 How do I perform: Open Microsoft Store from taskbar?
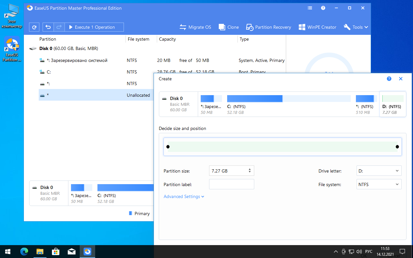[55, 252]
